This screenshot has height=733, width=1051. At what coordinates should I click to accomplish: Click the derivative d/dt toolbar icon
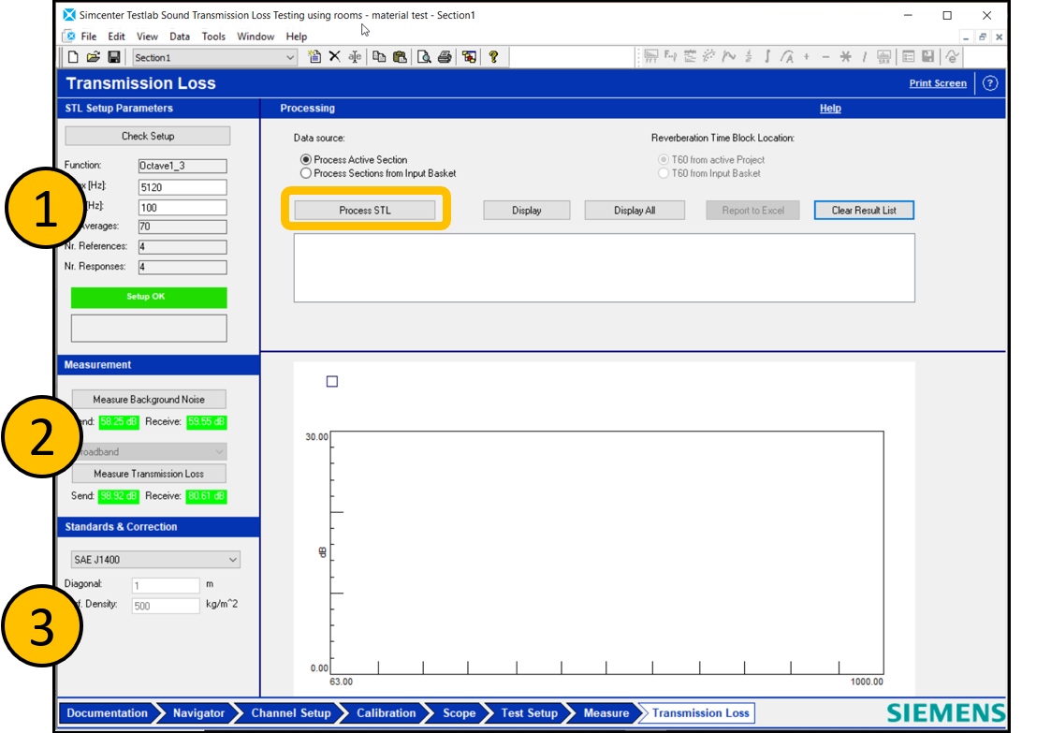pyautogui.click(x=749, y=57)
